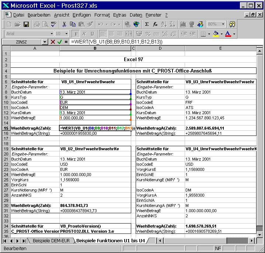Toggle center text alignment
Screen dimensions: 265x253
pos(112,34)
